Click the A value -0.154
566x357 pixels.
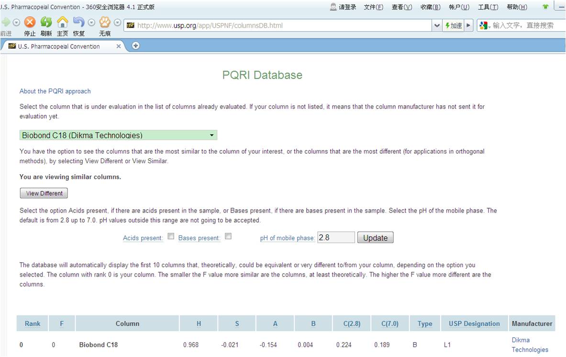point(268,345)
